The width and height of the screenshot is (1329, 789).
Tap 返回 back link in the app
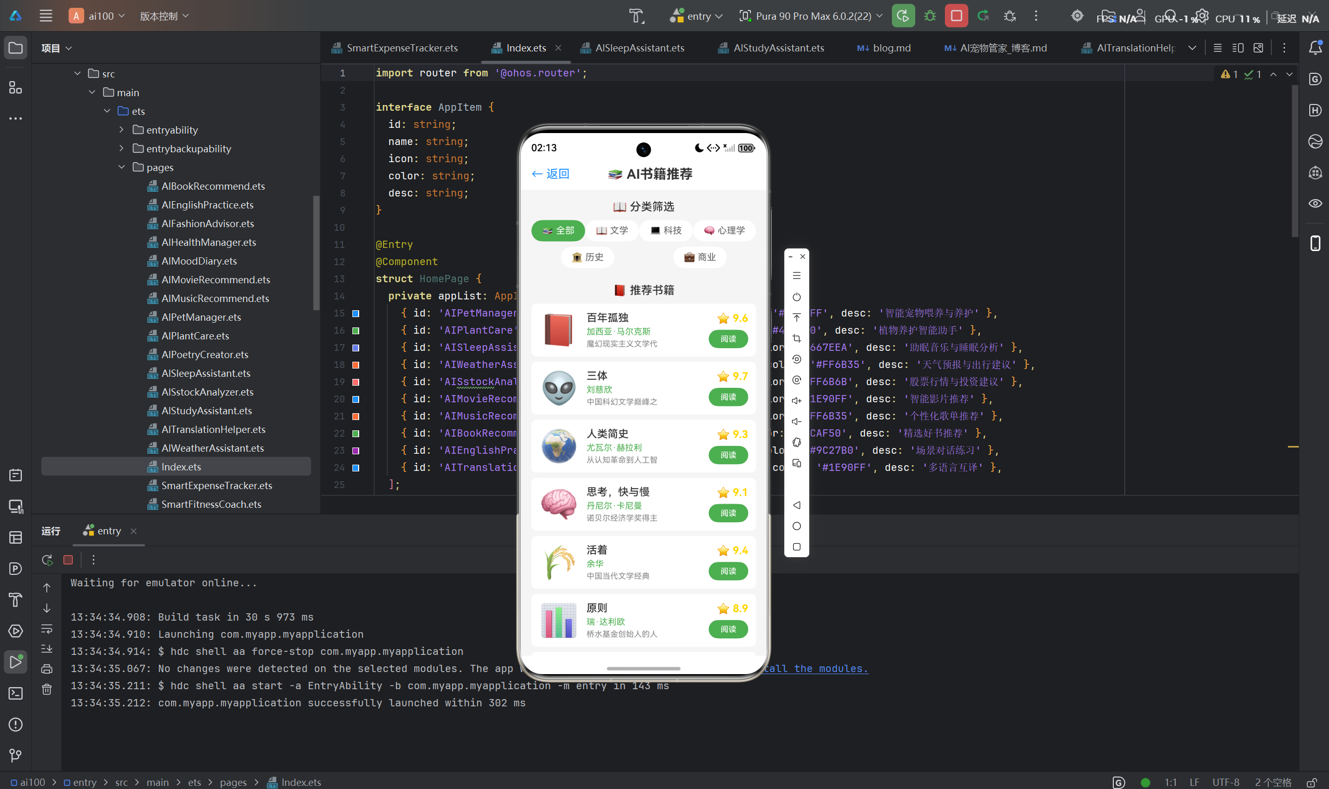551,174
